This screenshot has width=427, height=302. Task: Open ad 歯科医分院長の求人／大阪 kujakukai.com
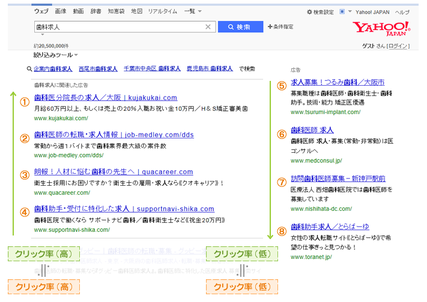[106, 97]
